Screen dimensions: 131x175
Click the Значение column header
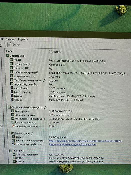point(55,52)
